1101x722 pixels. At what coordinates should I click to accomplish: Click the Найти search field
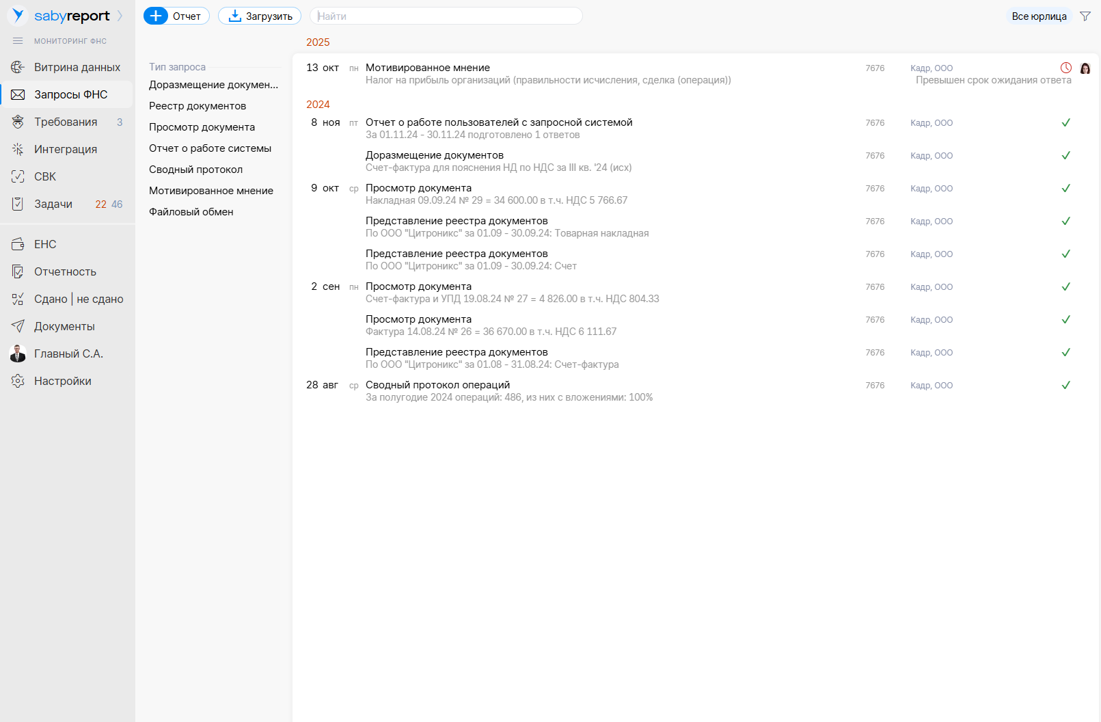point(446,16)
